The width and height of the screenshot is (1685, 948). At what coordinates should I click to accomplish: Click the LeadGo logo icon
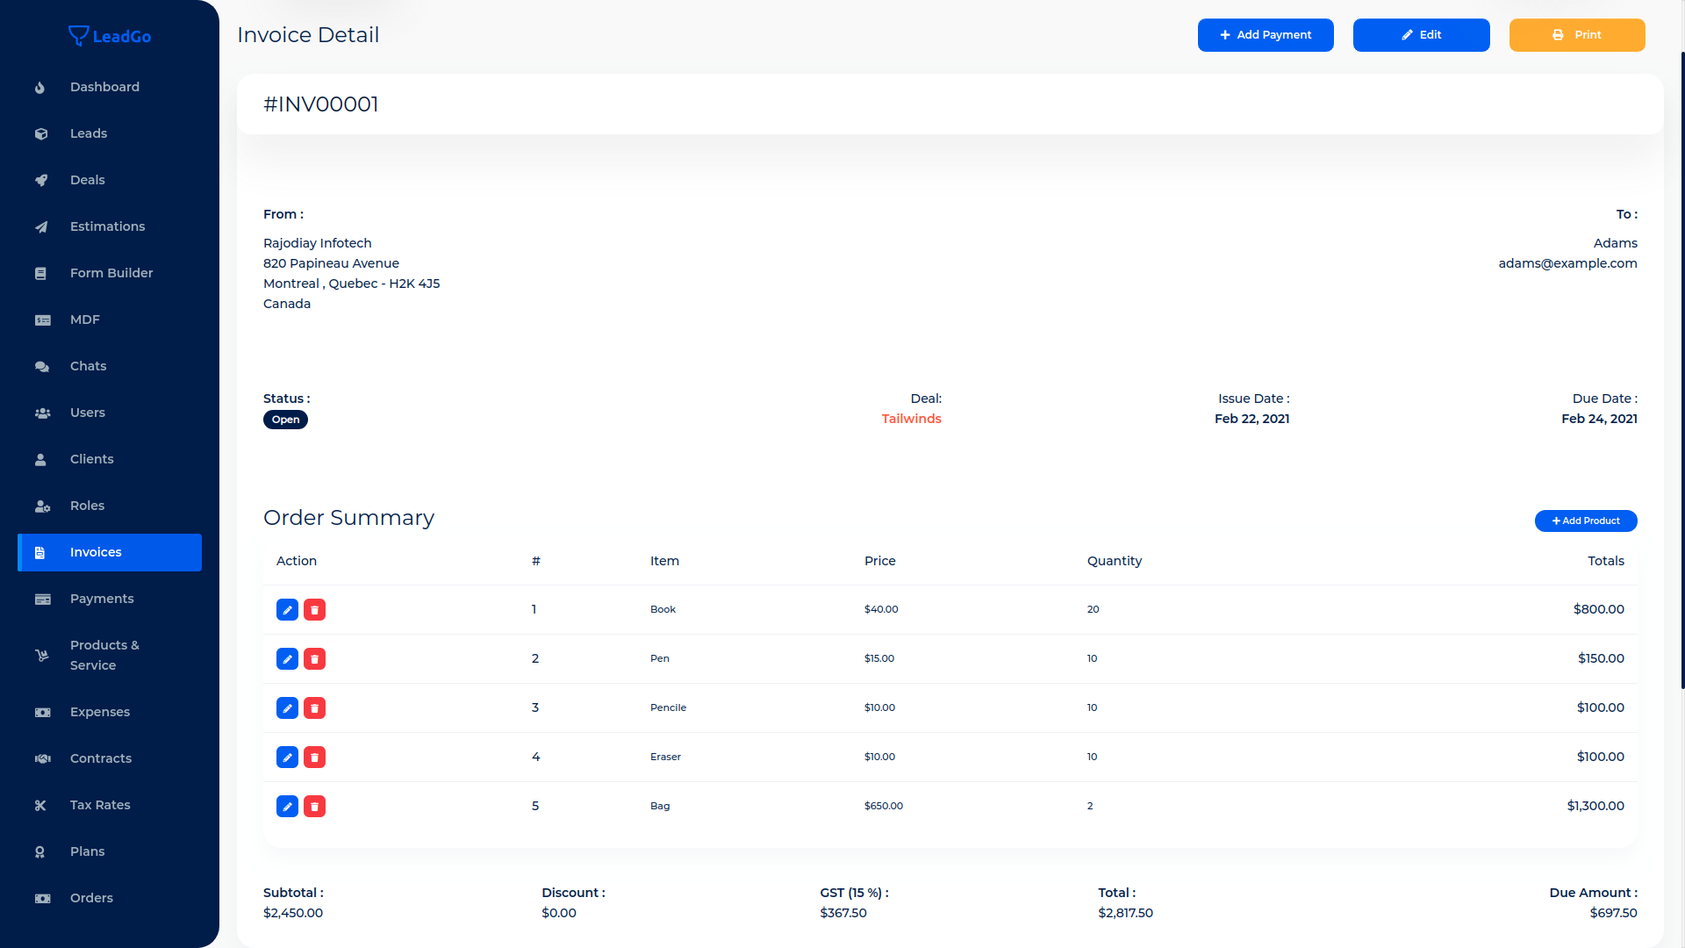click(x=77, y=36)
